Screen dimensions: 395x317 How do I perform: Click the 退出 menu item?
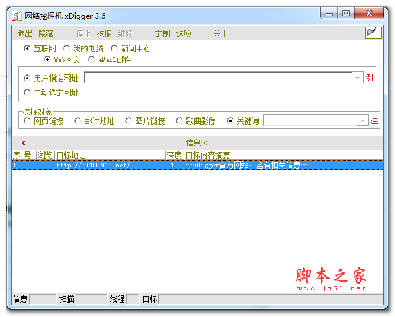[25, 33]
